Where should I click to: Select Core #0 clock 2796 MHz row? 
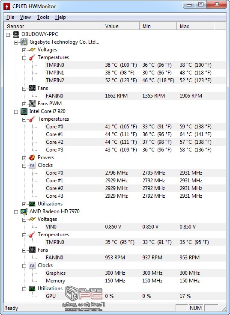coord(135,173)
